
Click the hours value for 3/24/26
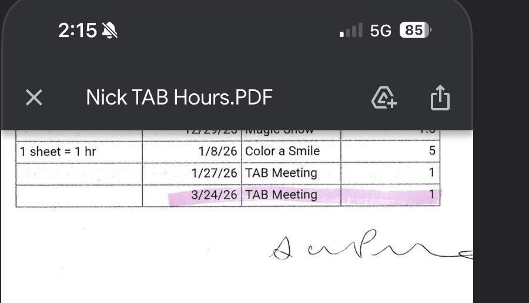pos(432,195)
